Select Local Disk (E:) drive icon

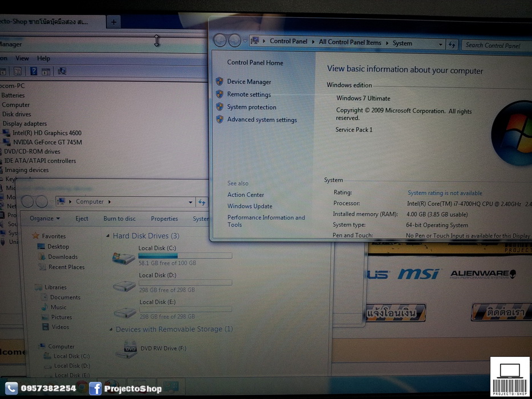click(125, 312)
